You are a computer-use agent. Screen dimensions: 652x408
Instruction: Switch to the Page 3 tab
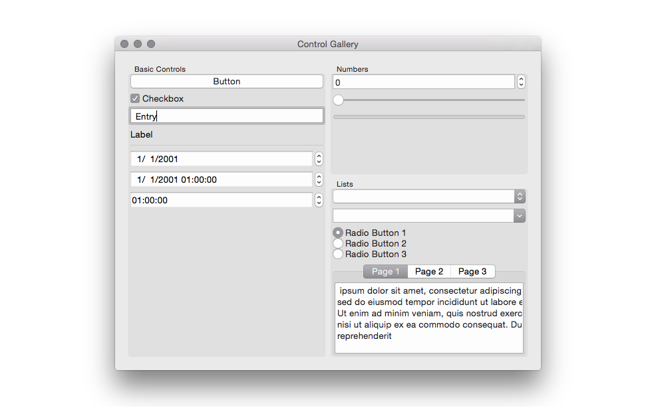point(473,271)
